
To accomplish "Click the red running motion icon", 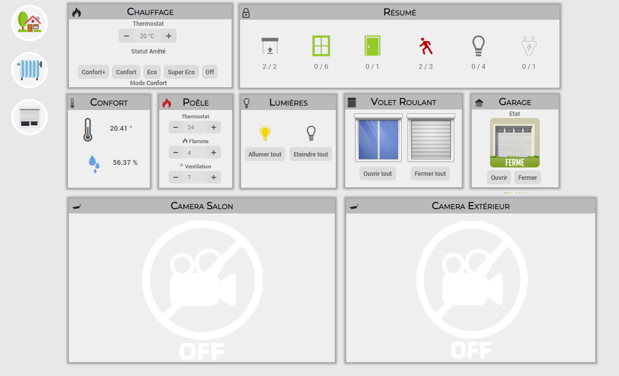I will pyautogui.click(x=426, y=46).
